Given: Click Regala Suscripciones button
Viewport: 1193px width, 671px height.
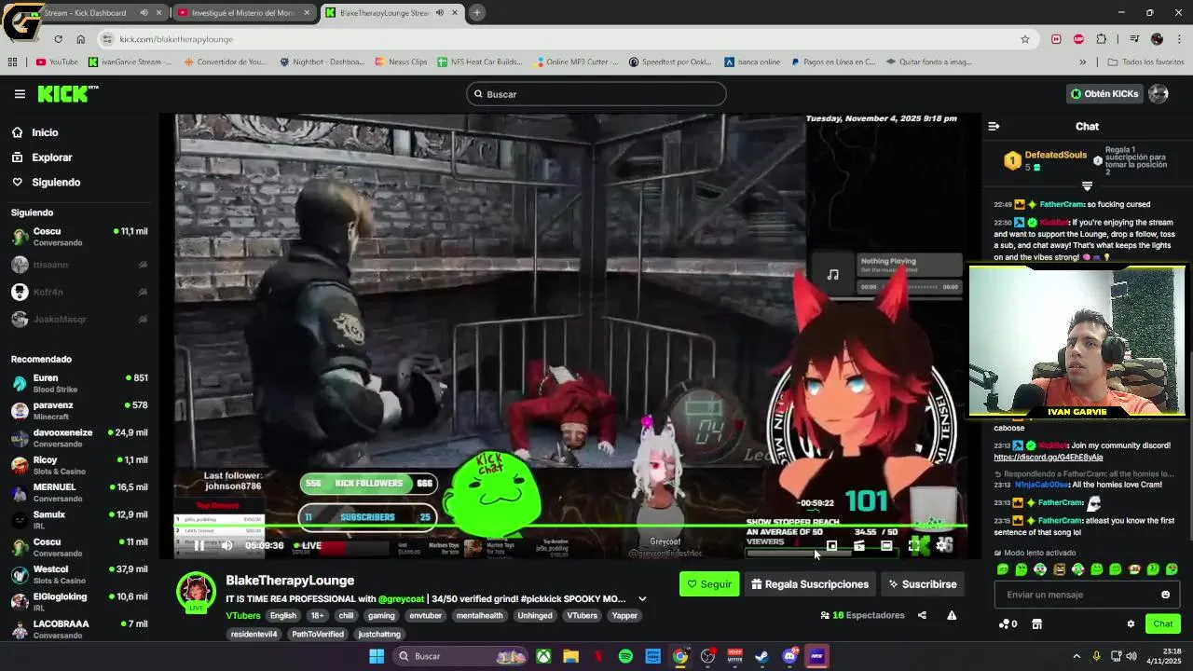Looking at the screenshot, I should click(810, 584).
